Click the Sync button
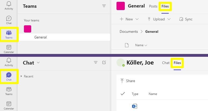208x111 pixels. pos(186,19)
